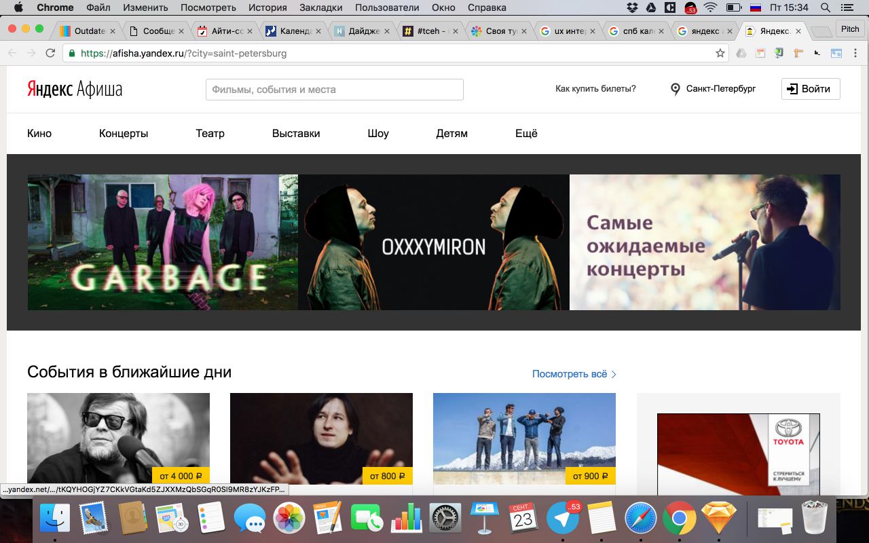Open Reminders app in the Dock
This screenshot has width=869, height=543.
[x=211, y=519]
